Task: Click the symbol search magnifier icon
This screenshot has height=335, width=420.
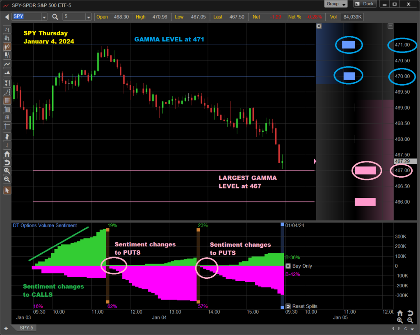Action: 55,17
